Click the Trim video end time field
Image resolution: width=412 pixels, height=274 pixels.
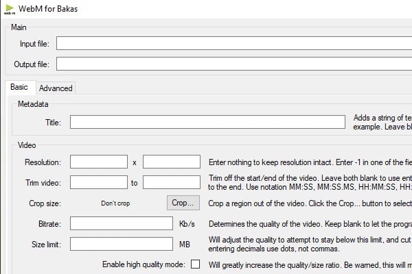pyautogui.click(x=172, y=182)
